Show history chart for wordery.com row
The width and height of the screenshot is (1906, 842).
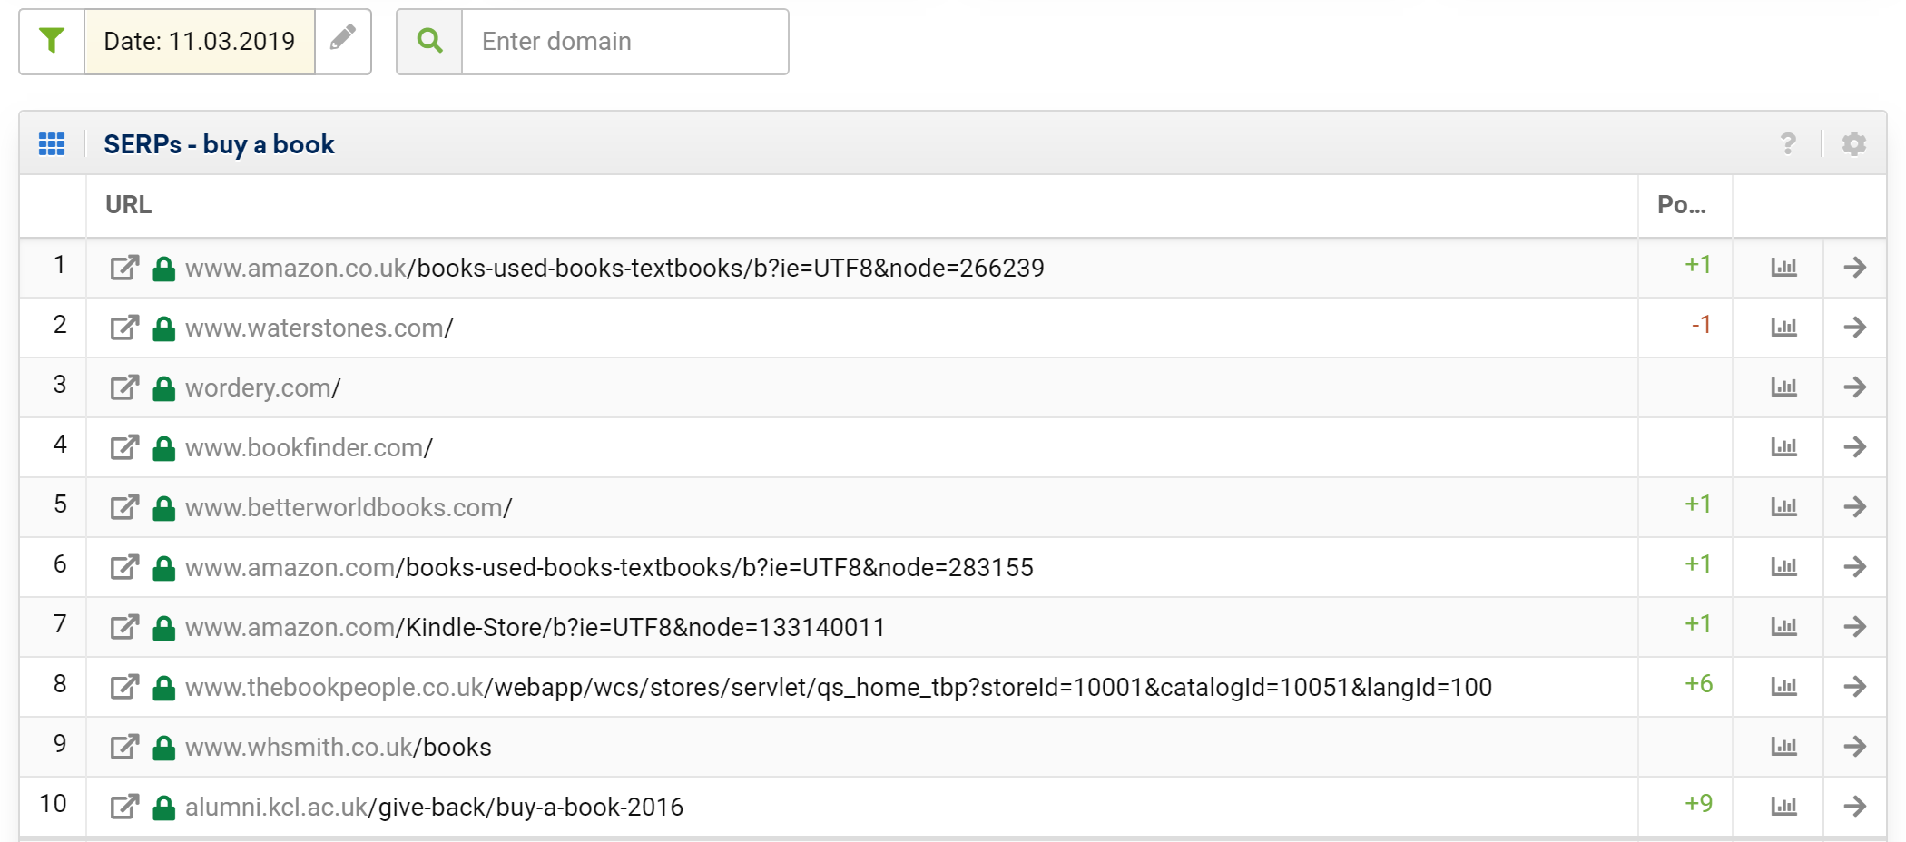coord(1783,387)
